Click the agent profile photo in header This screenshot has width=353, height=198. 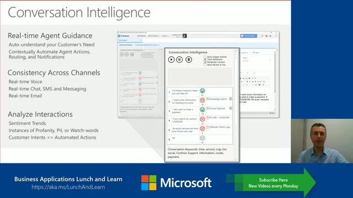coord(185,36)
